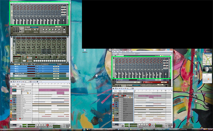Mute the HiHats track in left sequencer
This screenshot has height=131, width=213.
coord(17,97)
